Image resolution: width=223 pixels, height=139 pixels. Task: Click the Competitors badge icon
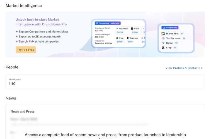pos(164,28)
